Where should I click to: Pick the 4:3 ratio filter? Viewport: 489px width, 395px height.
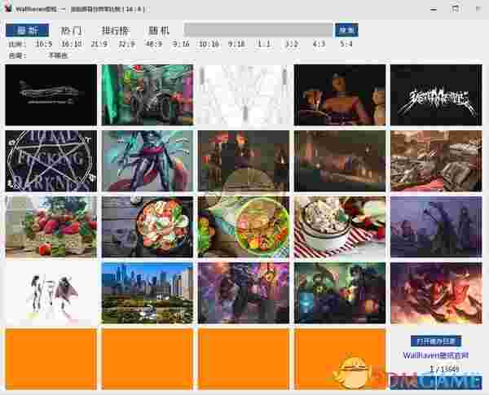point(319,44)
